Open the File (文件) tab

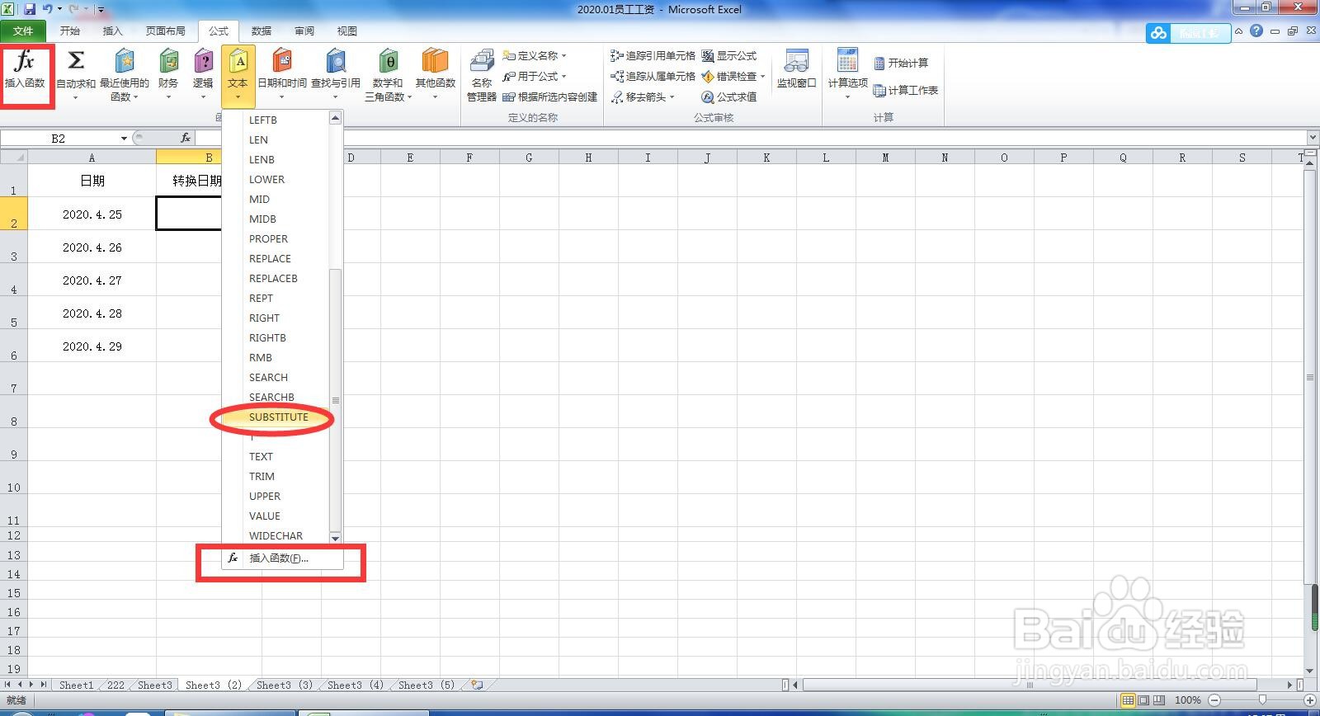click(x=23, y=31)
